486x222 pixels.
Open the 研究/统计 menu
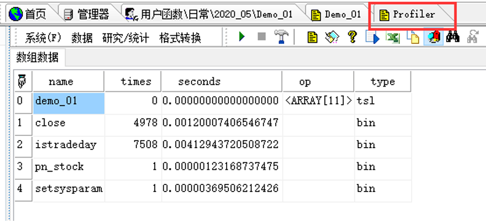pyautogui.click(x=125, y=38)
